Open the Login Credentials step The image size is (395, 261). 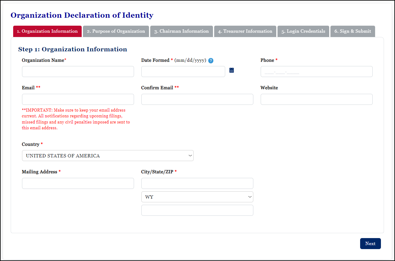(x=303, y=31)
